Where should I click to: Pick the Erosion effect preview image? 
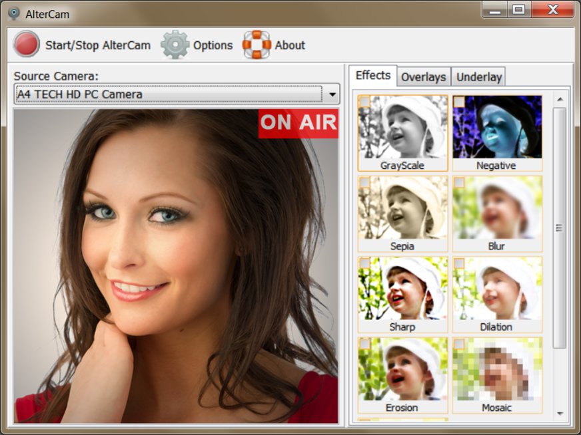click(x=402, y=369)
